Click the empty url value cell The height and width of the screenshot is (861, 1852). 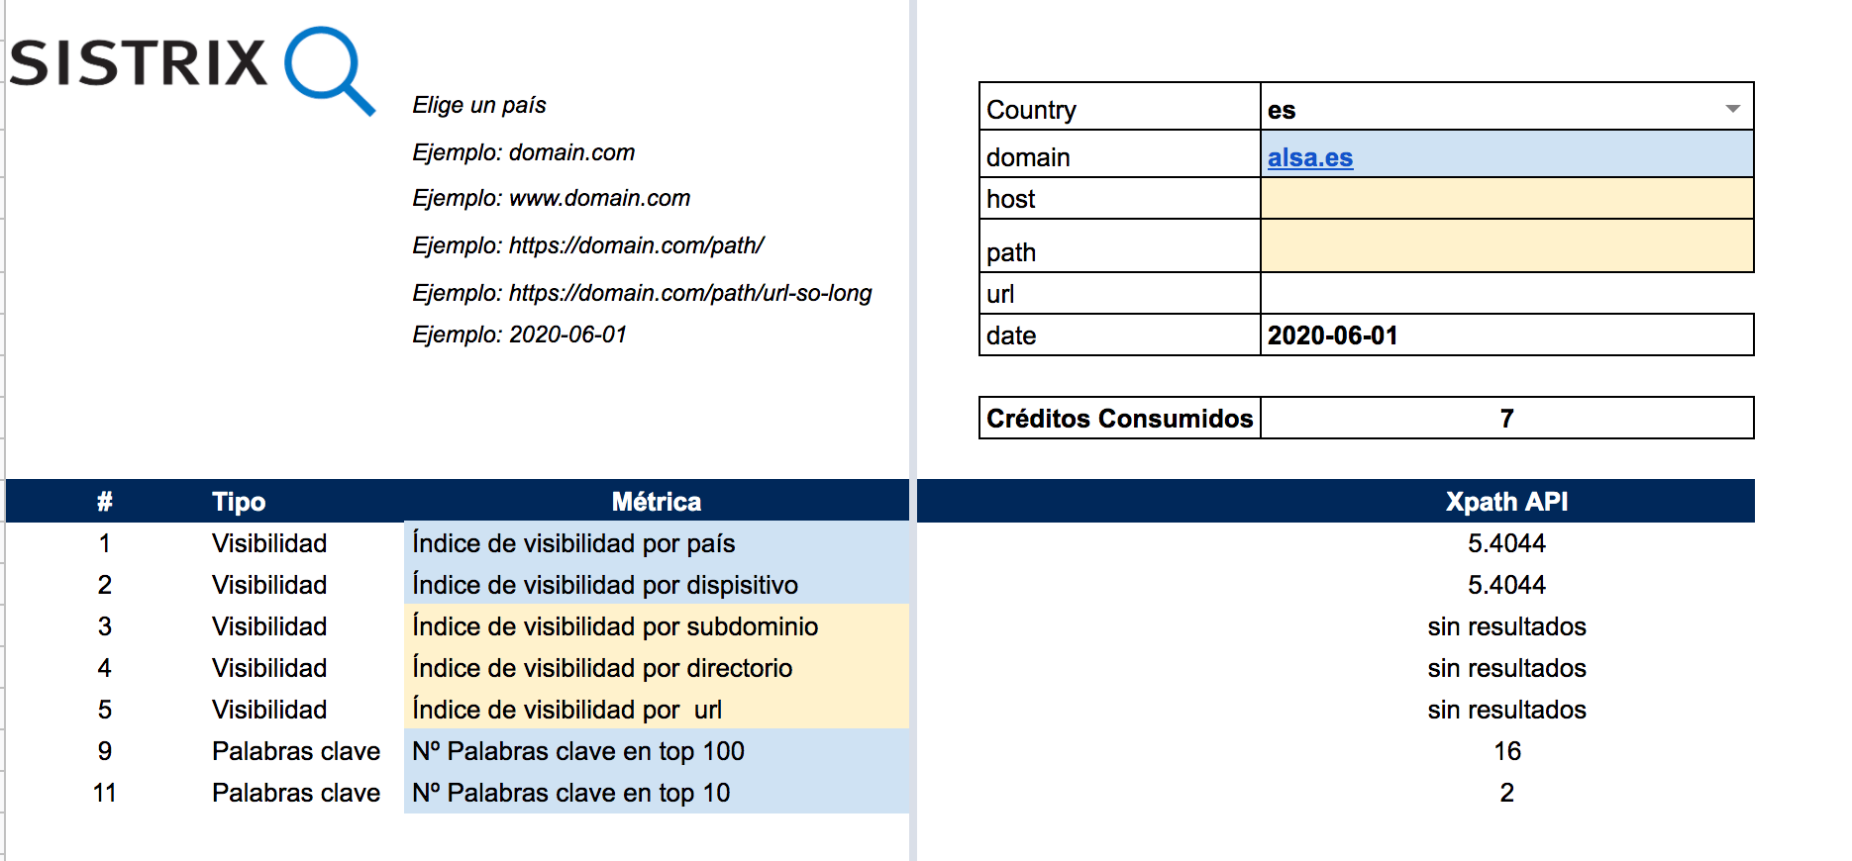pyautogui.click(x=1505, y=294)
